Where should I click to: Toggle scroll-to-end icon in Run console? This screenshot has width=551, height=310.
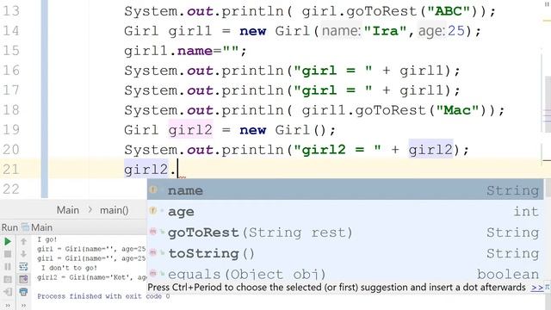(x=23, y=279)
